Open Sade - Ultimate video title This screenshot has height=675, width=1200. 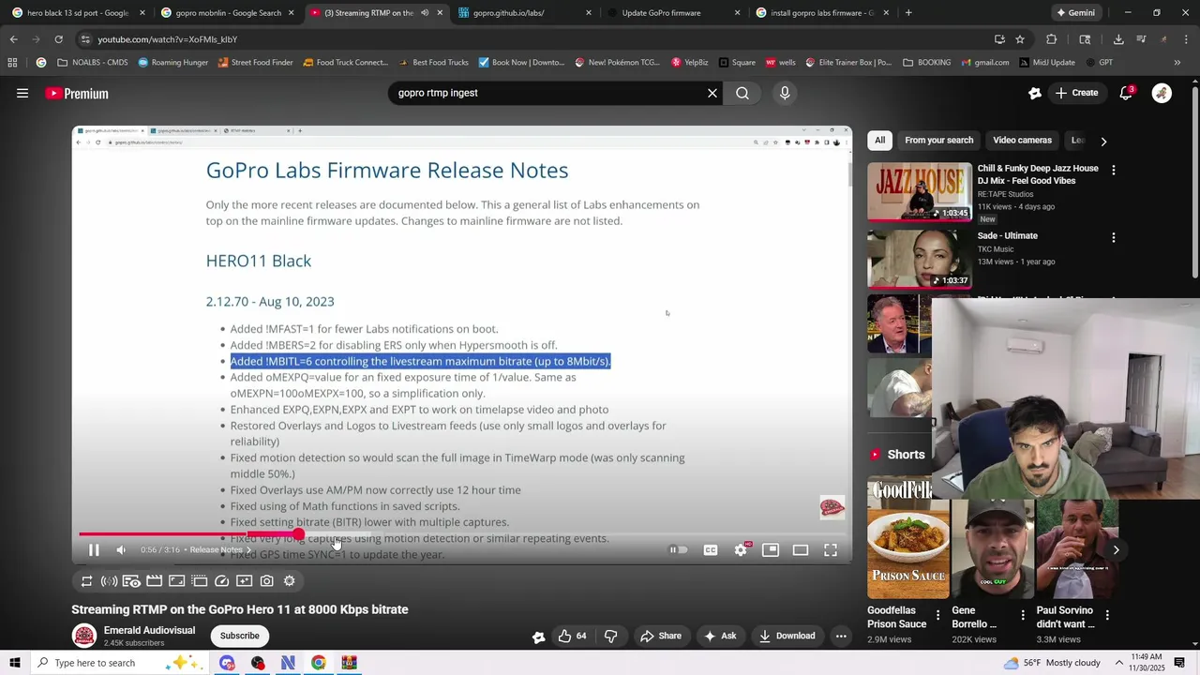pos(1007,236)
